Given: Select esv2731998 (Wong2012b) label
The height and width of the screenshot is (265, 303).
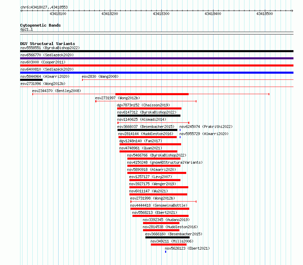Looking at the screenshot, I should tap(153, 198).
